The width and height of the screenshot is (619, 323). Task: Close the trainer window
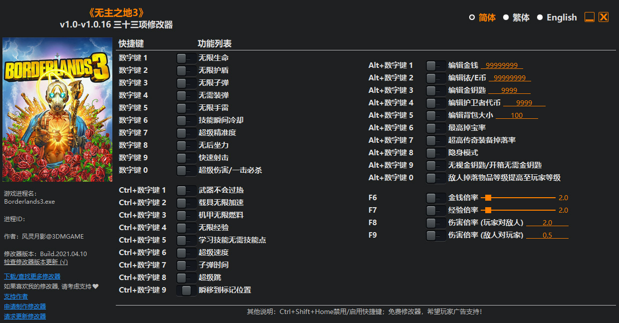tap(604, 17)
